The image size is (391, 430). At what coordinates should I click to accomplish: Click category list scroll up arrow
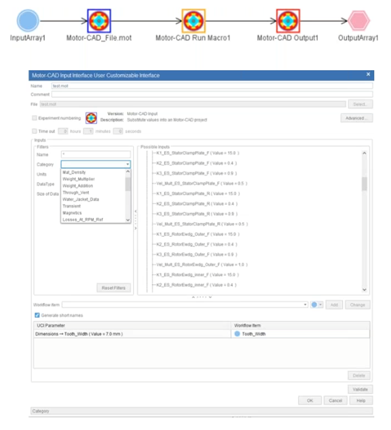point(128,171)
